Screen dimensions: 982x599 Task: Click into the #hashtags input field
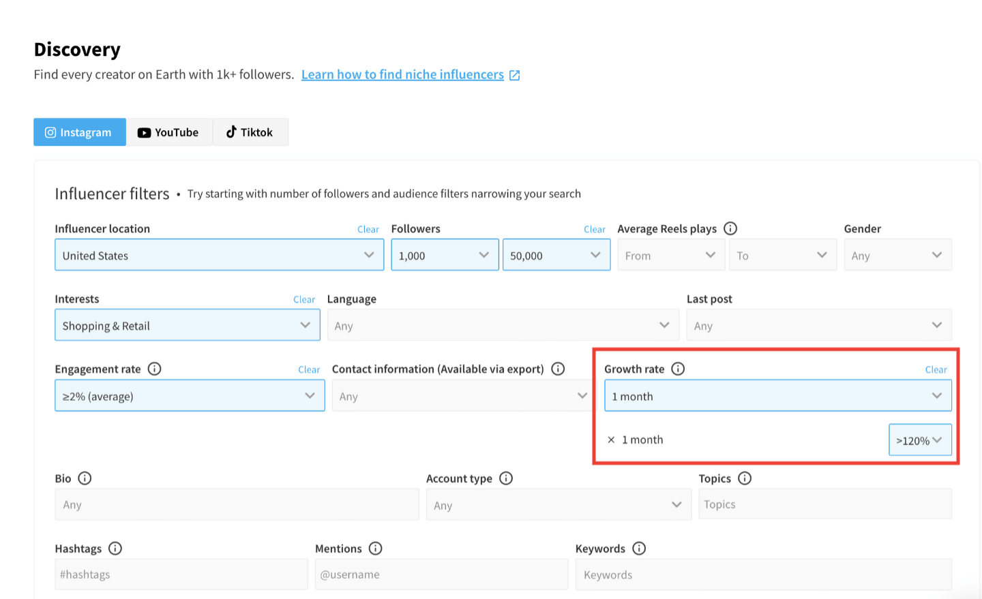point(181,574)
